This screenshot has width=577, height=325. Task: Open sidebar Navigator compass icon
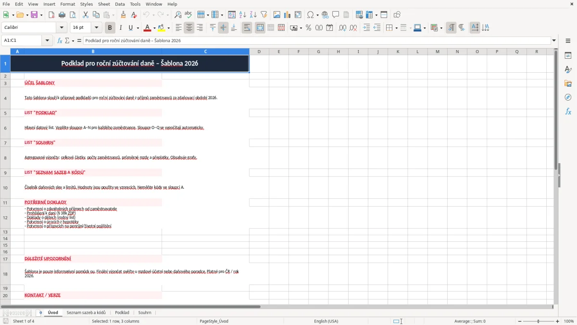tap(568, 97)
